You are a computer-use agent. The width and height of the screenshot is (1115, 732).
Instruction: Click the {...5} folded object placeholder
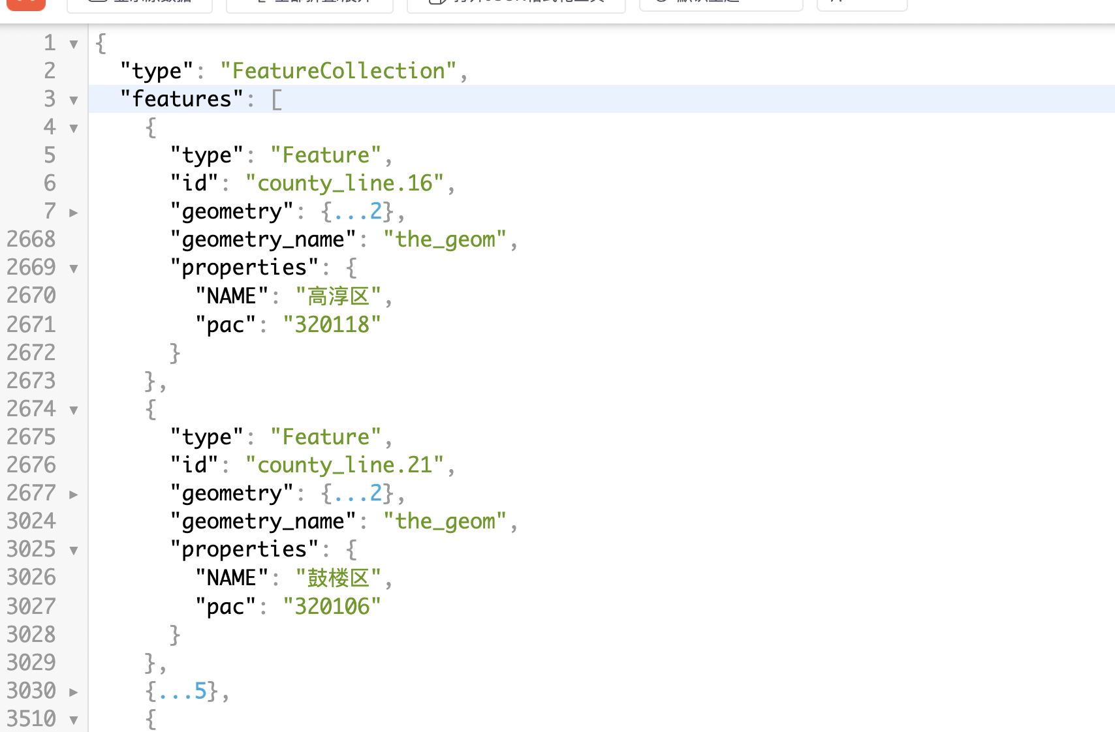pyautogui.click(x=182, y=691)
